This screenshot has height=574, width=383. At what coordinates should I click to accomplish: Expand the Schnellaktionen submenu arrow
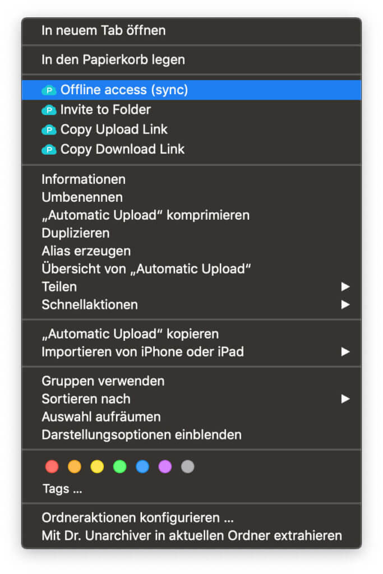click(x=345, y=305)
